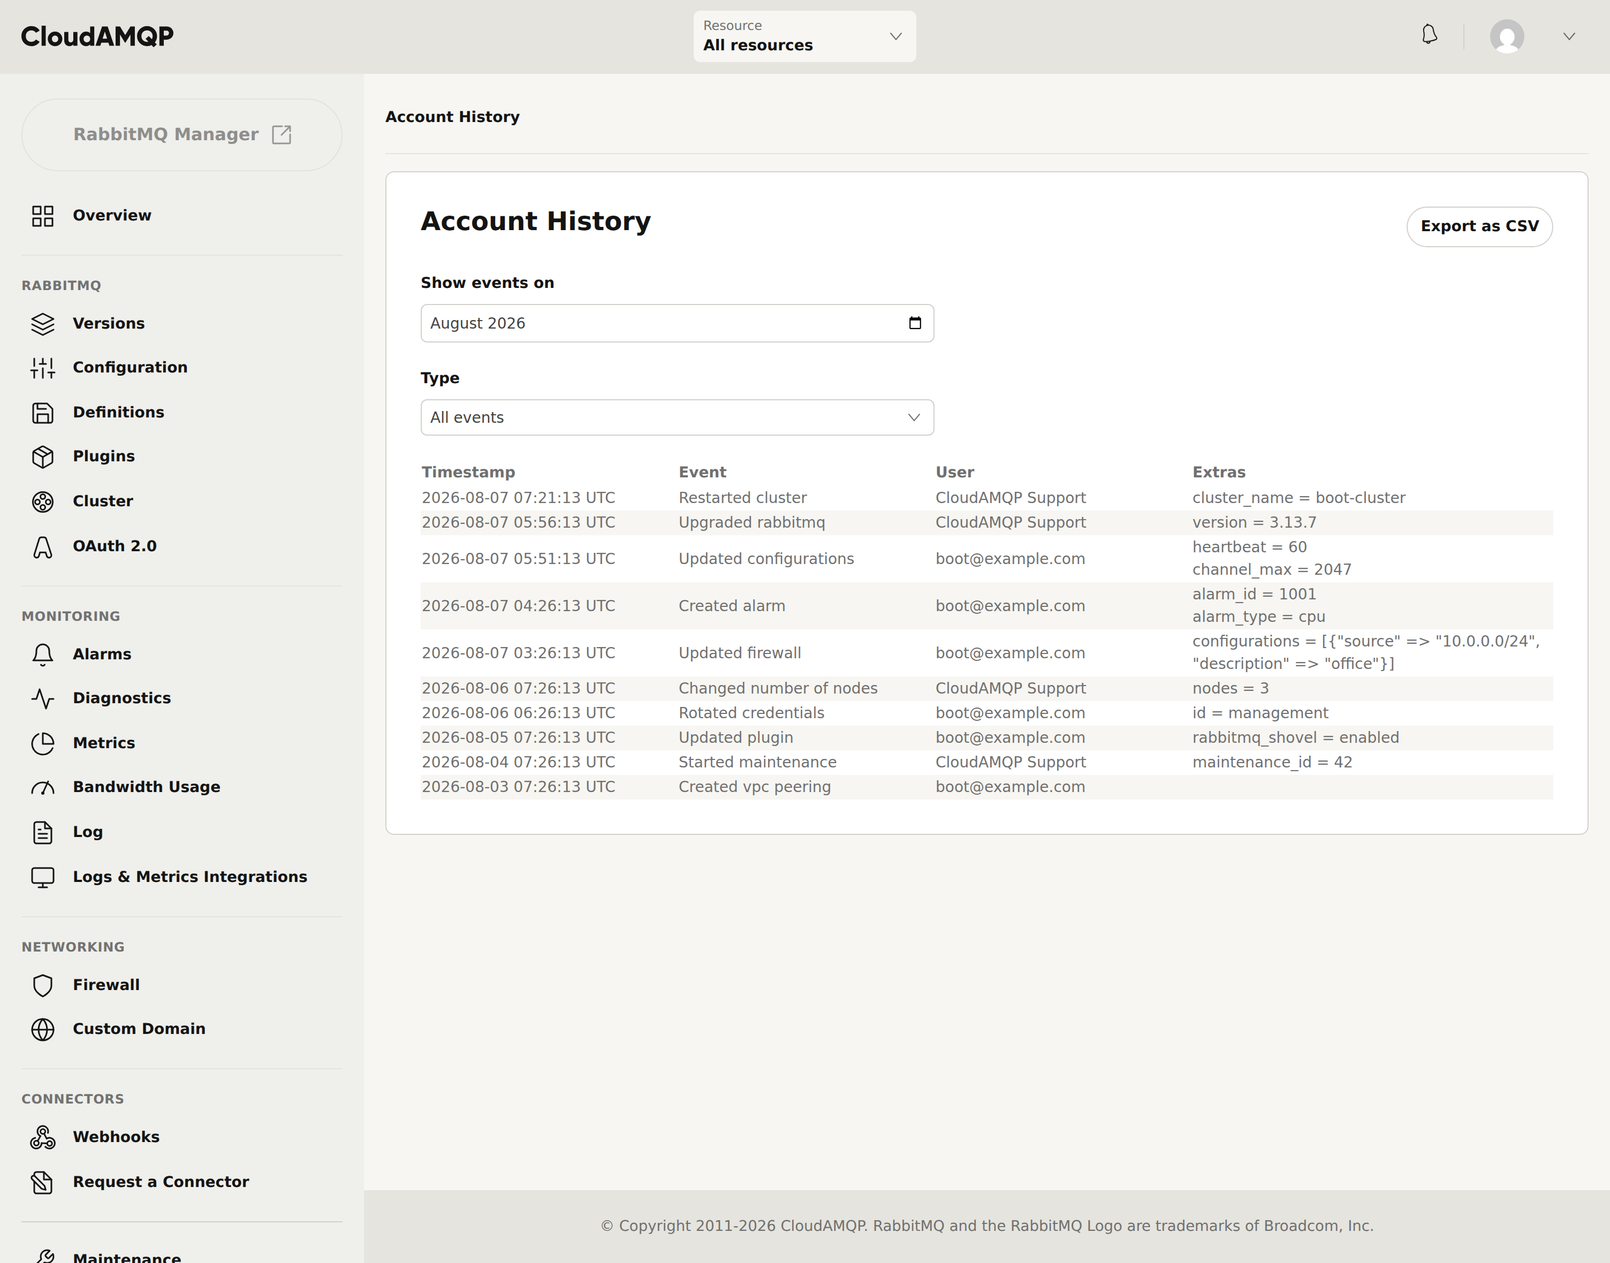This screenshot has width=1610, height=1263.
Task: Click the Plugins box icon
Action: pyautogui.click(x=43, y=457)
